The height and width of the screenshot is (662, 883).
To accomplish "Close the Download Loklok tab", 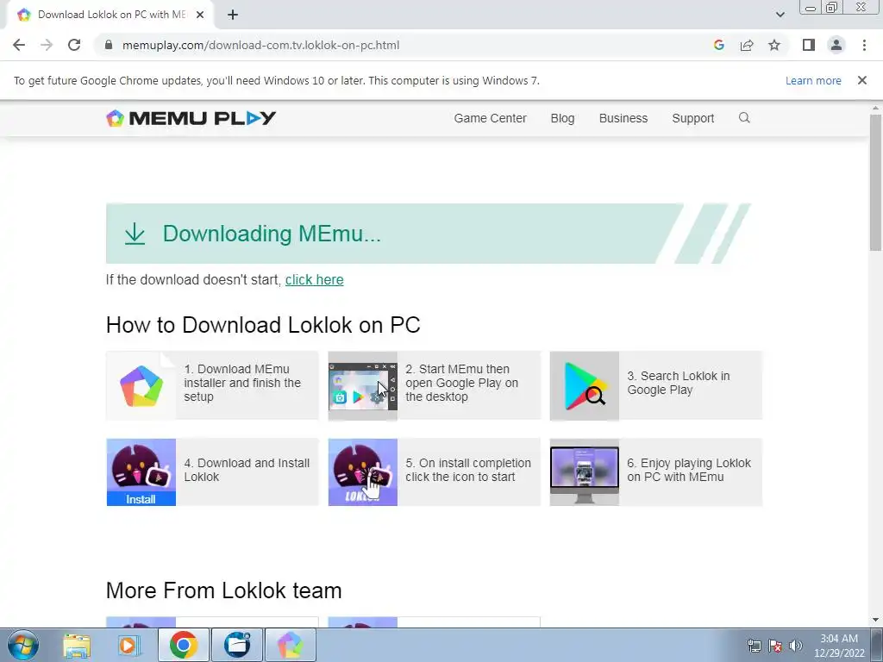I will pyautogui.click(x=200, y=15).
